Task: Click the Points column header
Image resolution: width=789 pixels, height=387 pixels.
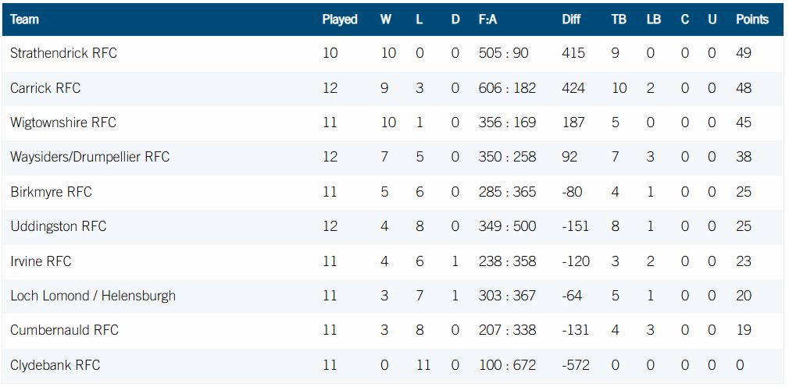Action: 752,20
